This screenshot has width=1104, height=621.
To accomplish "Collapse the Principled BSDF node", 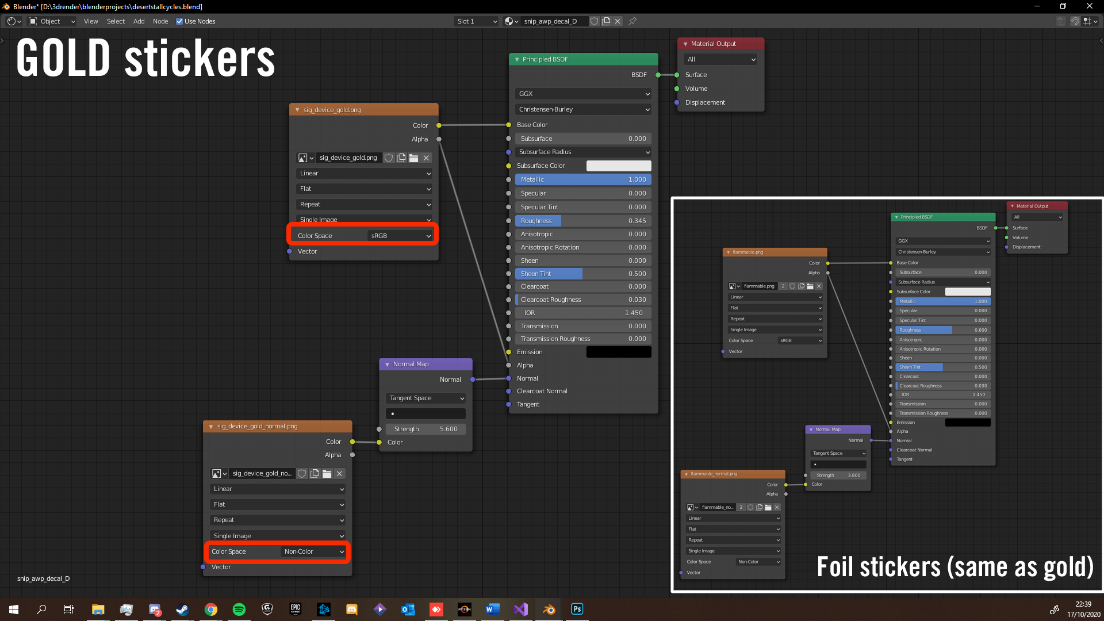I will [x=517, y=59].
